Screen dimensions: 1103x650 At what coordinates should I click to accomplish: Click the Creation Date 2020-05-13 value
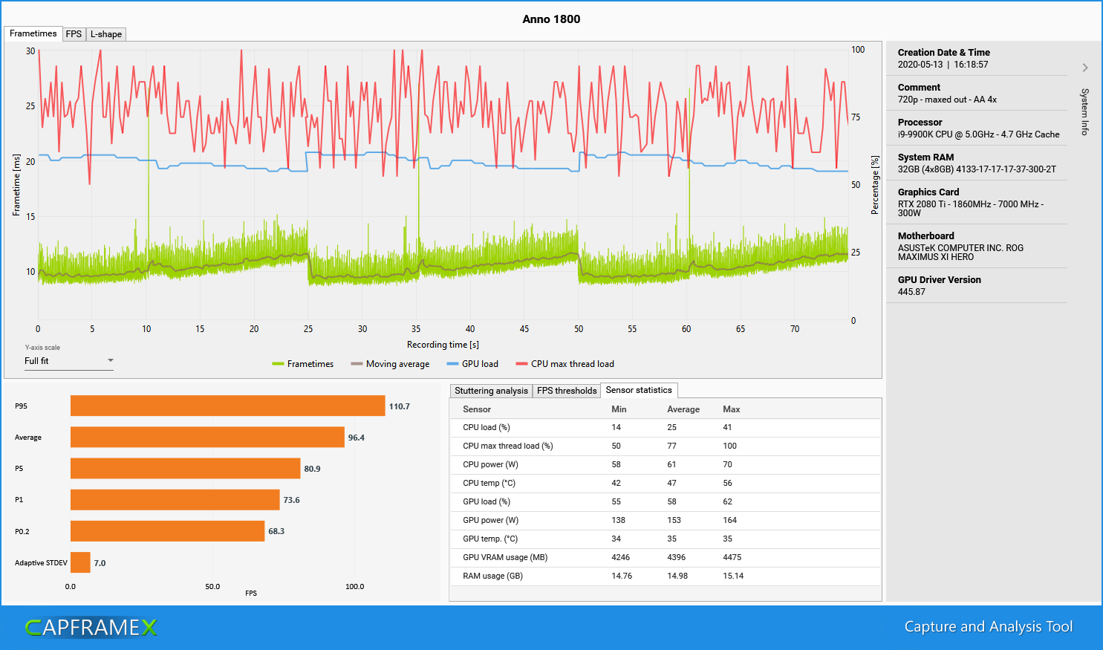click(x=943, y=65)
